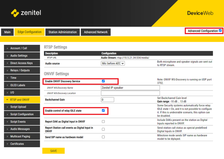Expand the Account / Call menu
224x159 pixels.
coord(22,48)
